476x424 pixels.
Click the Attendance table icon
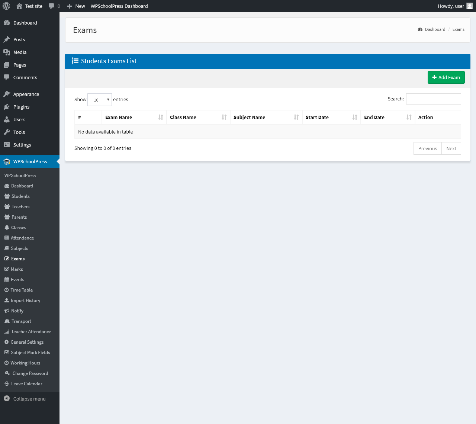tap(7, 238)
